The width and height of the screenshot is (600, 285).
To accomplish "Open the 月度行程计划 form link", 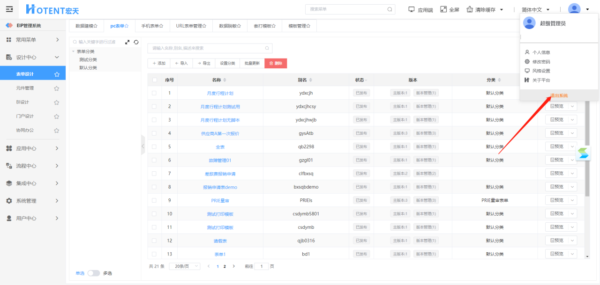I will 220,93.
